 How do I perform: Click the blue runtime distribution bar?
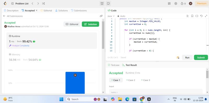point(75,83)
